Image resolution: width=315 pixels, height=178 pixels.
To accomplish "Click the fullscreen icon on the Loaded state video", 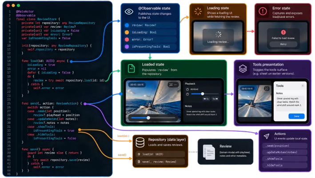I will 171,85.
